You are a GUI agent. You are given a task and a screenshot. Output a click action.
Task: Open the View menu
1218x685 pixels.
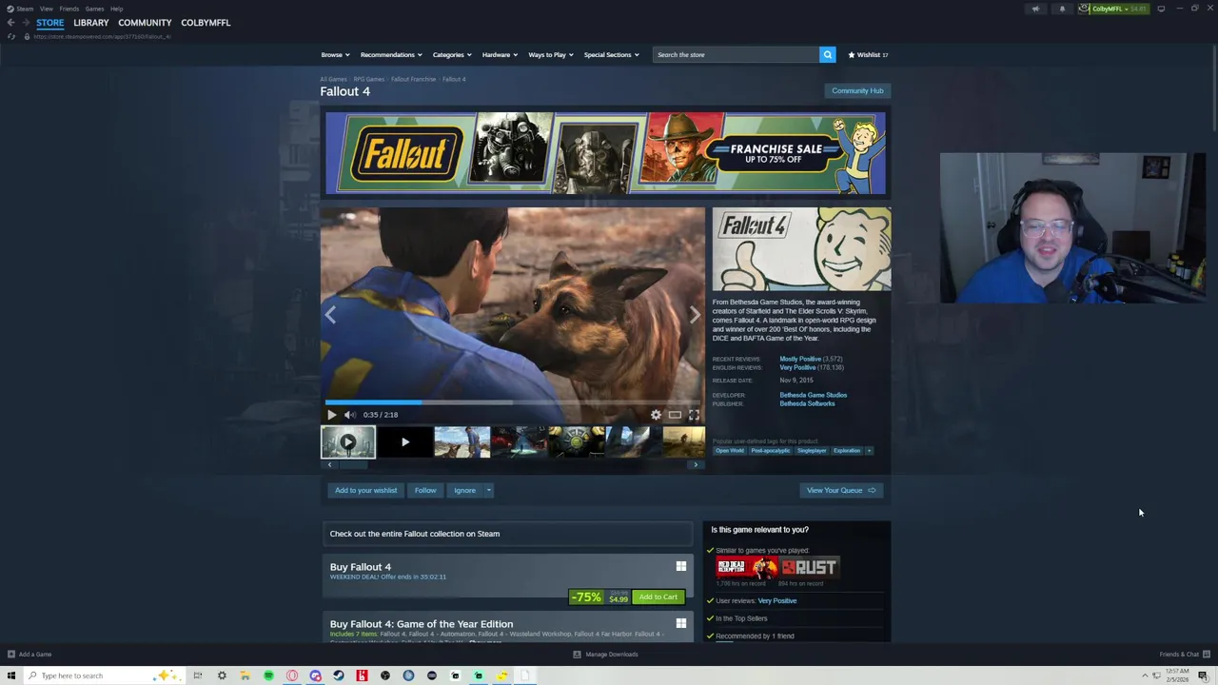pos(46,9)
